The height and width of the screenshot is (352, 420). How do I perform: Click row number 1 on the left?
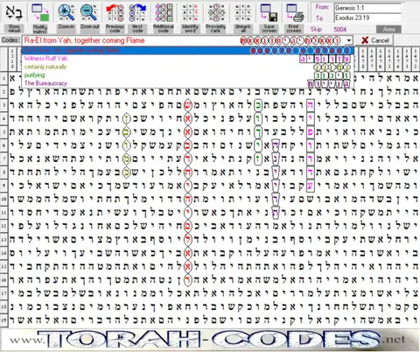click(x=3, y=78)
